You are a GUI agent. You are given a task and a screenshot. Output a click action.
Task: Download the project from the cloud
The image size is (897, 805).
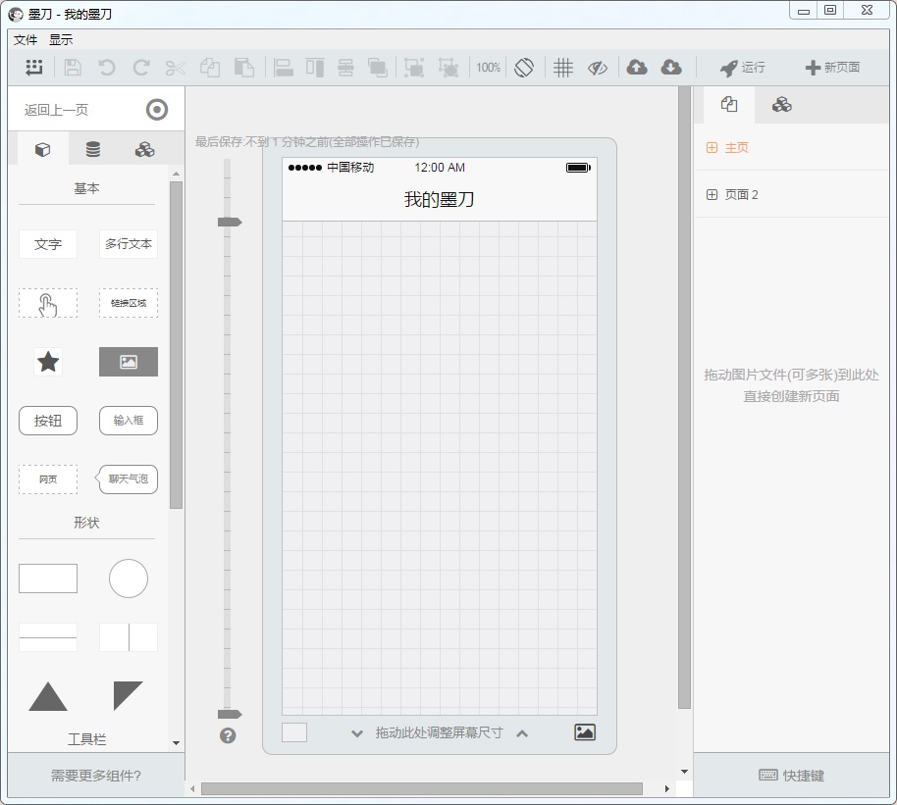pyautogui.click(x=671, y=68)
